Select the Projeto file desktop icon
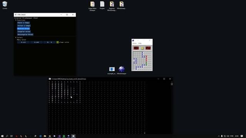The image size is (246, 138). (x=102, y=5)
